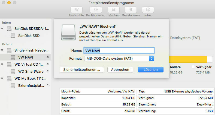Open the Format dropdown MS-DOS-Dateisystem (FAT)
215x115 pixels.
(119, 59)
